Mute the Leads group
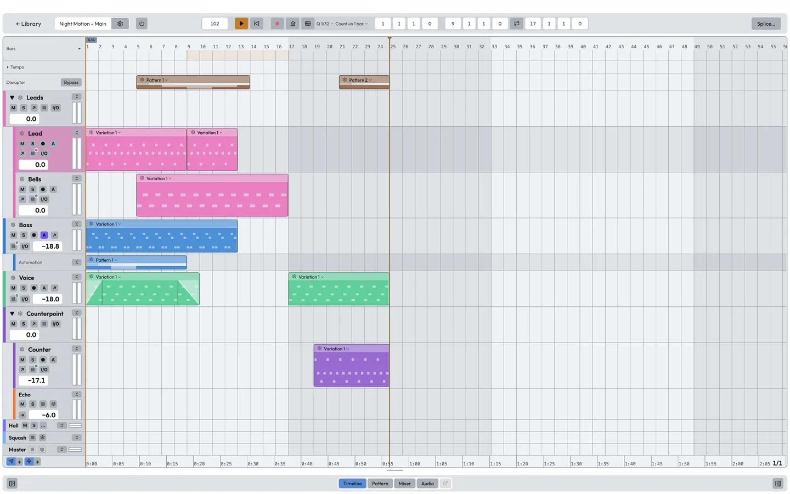The height and width of the screenshot is (494, 790). click(13, 108)
